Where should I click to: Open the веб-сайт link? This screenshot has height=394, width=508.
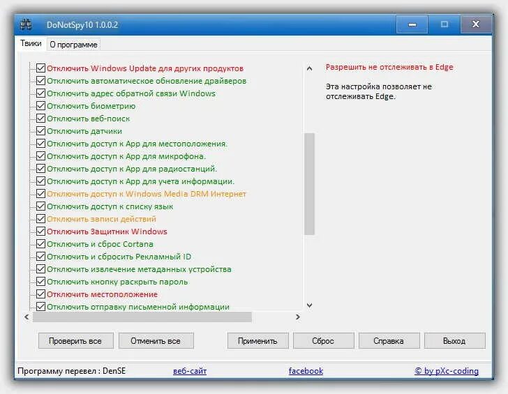pyautogui.click(x=190, y=371)
